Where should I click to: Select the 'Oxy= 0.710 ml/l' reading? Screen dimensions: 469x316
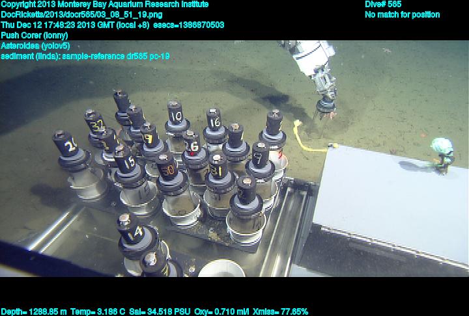pyautogui.click(x=221, y=311)
